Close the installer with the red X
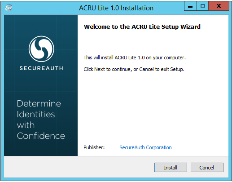This screenshot has height=182, width=232. (219, 6)
